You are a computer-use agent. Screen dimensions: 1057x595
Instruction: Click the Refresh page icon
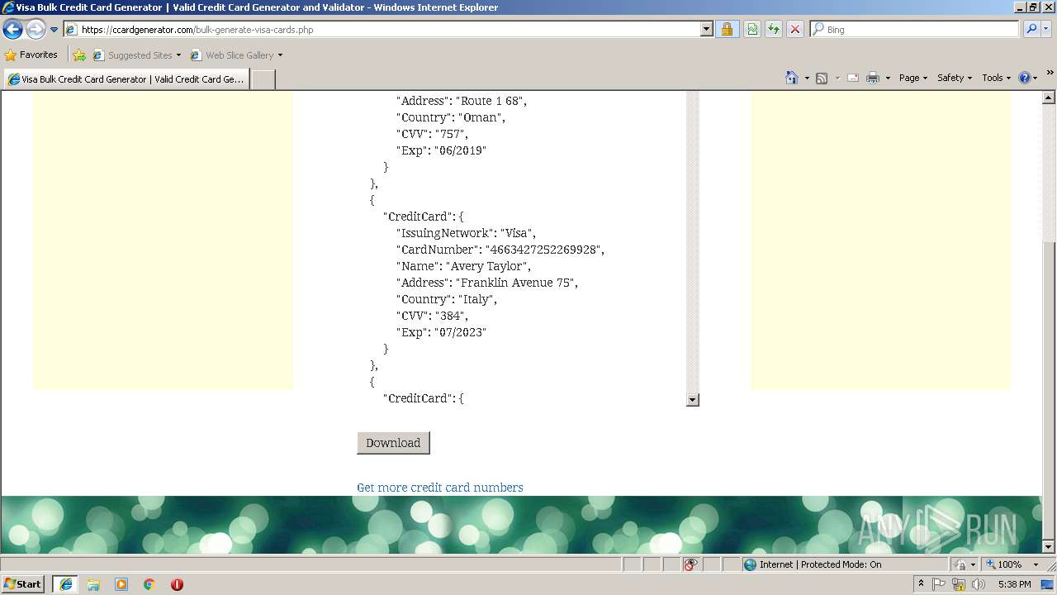[774, 30]
